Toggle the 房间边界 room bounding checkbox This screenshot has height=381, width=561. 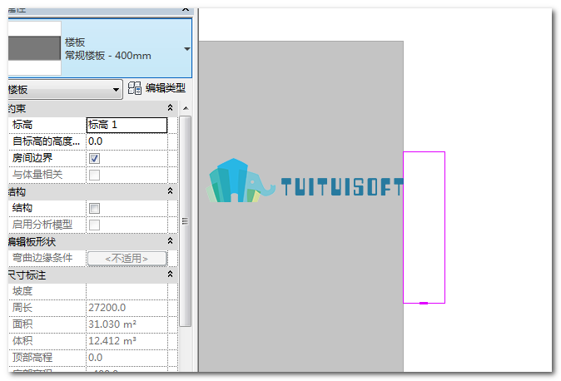[x=94, y=159]
